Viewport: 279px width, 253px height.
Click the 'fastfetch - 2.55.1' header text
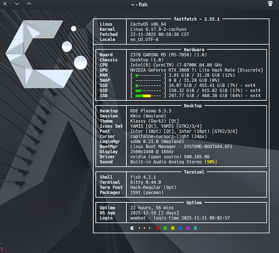pos(197,19)
